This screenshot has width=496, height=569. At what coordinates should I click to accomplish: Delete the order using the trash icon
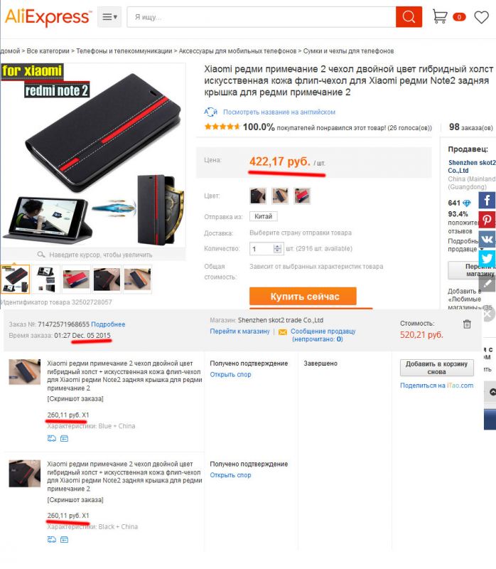pos(467,324)
